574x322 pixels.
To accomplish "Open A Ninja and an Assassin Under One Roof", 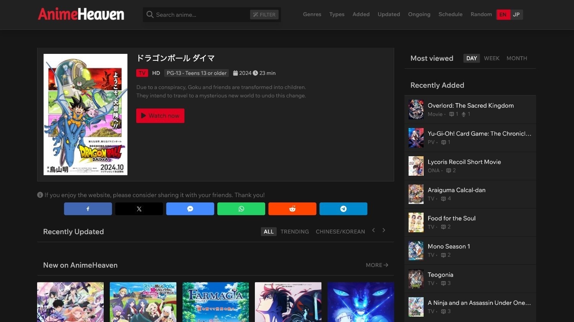I will (x=479, y=303).
